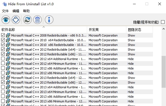Click Microsoft Corporation in 2012 x86 Minimum row
166x106 pixels.
(x=103, y=73)
